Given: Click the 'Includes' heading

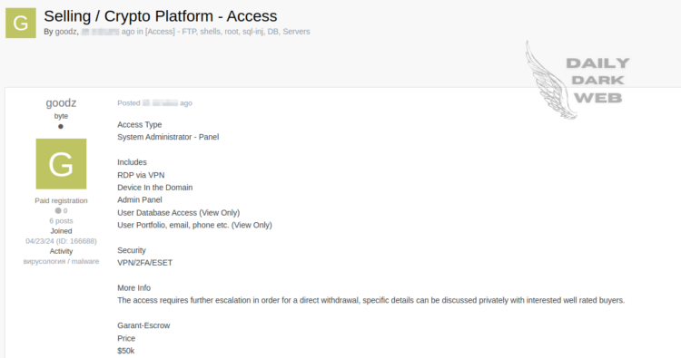Looking at the screenshot, I should (x=132, y=162).
